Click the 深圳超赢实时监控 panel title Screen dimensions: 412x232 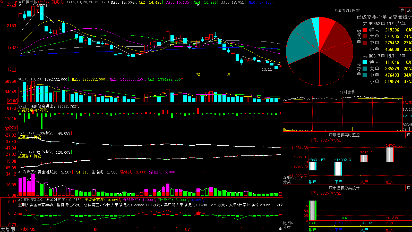pos(344,135)
